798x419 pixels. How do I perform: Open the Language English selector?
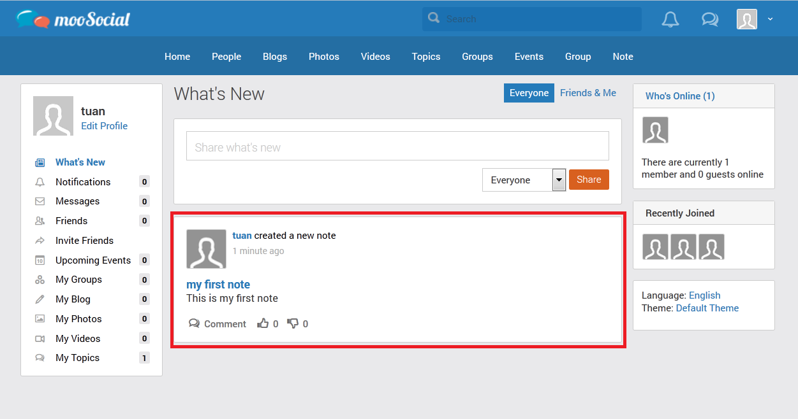[x=704, y=295]
